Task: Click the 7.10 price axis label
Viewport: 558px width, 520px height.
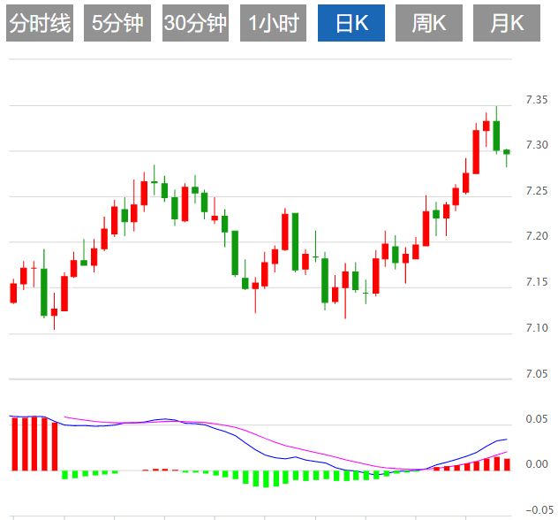Action: point(537,328)
